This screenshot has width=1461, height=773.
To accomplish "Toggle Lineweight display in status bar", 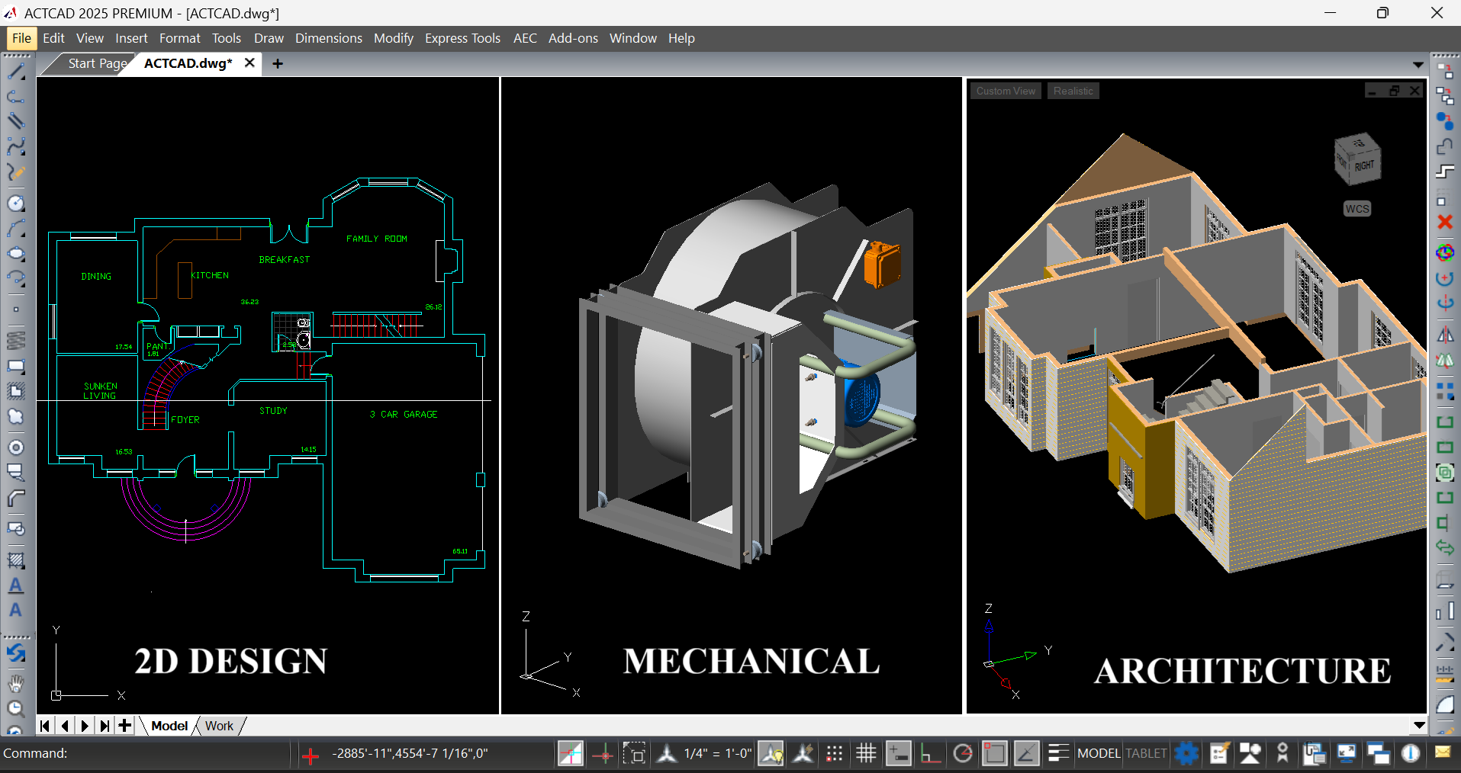I will click(1058, 754).
